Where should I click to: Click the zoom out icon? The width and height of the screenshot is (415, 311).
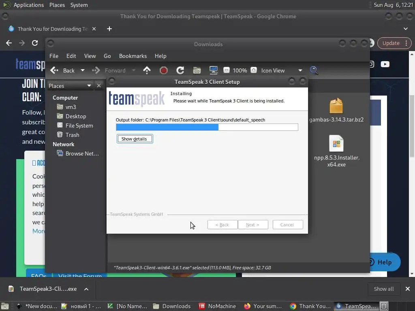click(227, 70)
